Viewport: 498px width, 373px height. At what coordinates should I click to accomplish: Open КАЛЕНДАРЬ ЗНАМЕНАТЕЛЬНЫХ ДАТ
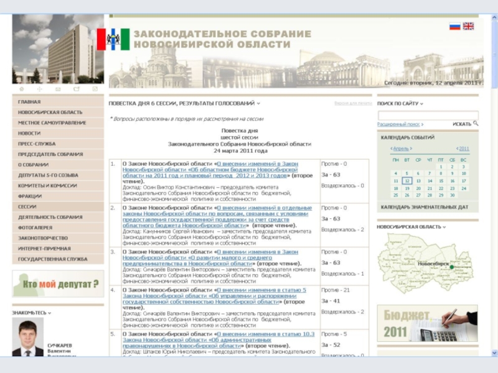(425, 207)
